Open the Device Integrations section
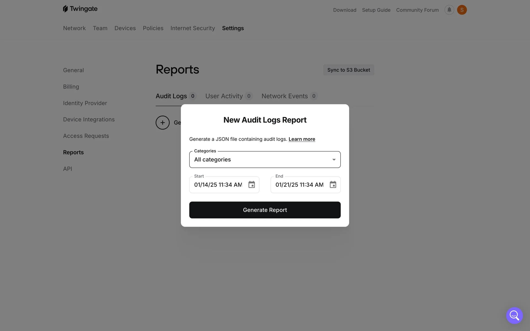 click(89, 119)
